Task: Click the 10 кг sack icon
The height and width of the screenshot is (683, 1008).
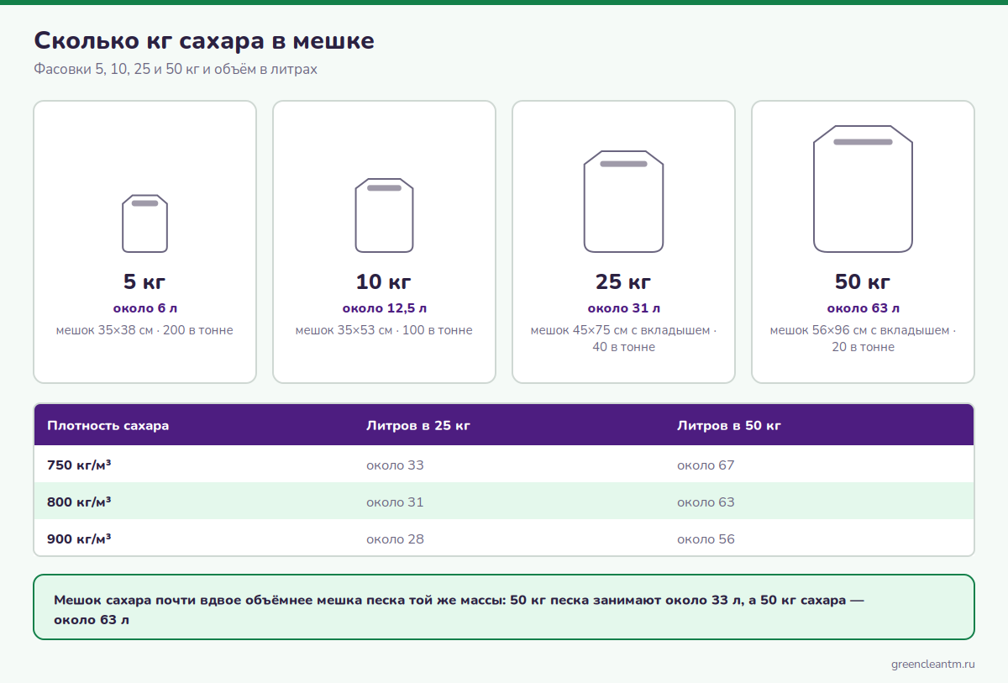Action: 384,215
